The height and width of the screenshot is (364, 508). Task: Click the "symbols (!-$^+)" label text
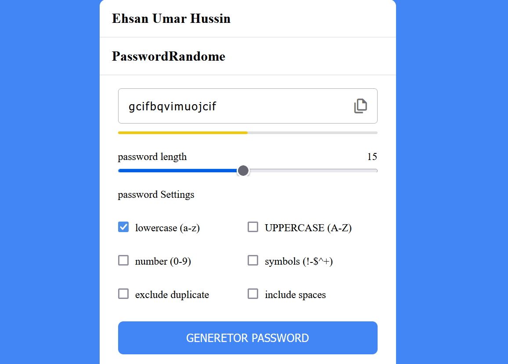point(299,262)
